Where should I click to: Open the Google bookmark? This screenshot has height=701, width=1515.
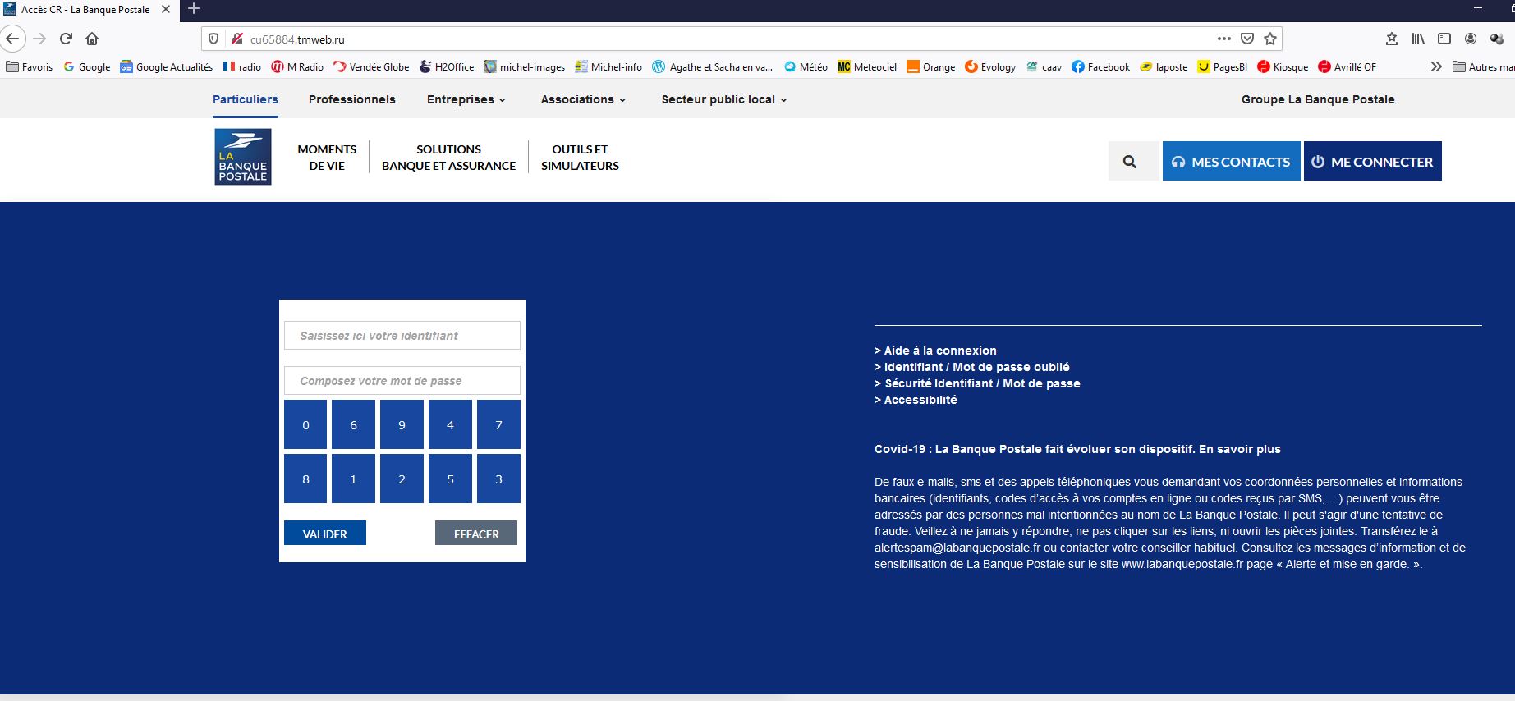click(86, 66)
